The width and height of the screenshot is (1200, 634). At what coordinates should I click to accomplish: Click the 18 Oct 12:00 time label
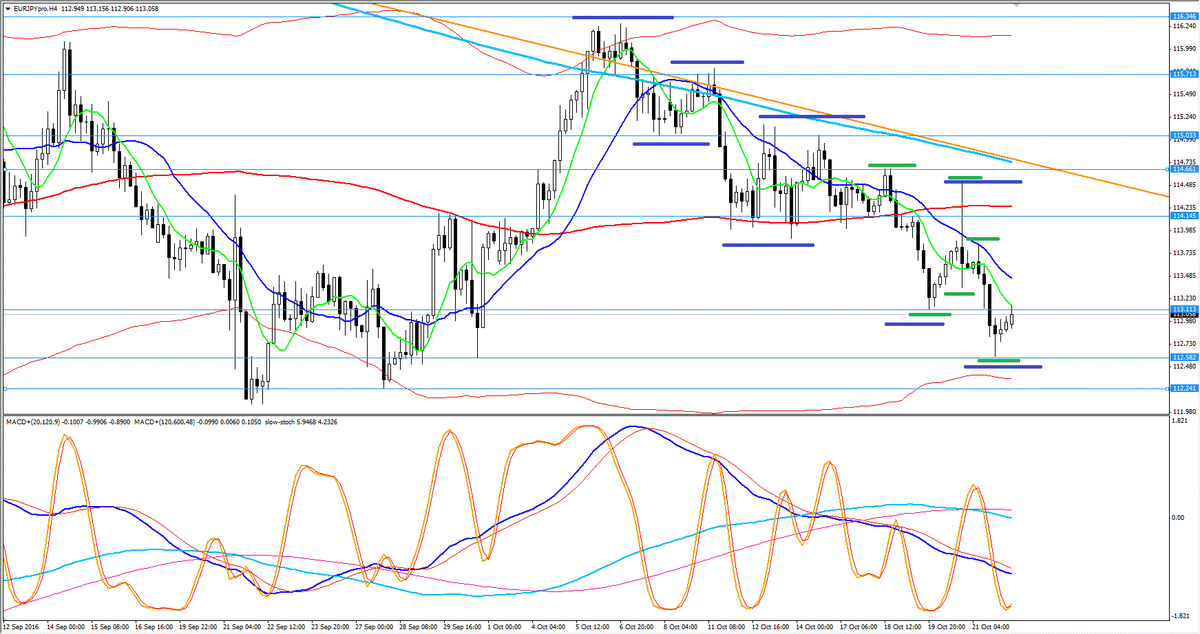pos(903,627)
